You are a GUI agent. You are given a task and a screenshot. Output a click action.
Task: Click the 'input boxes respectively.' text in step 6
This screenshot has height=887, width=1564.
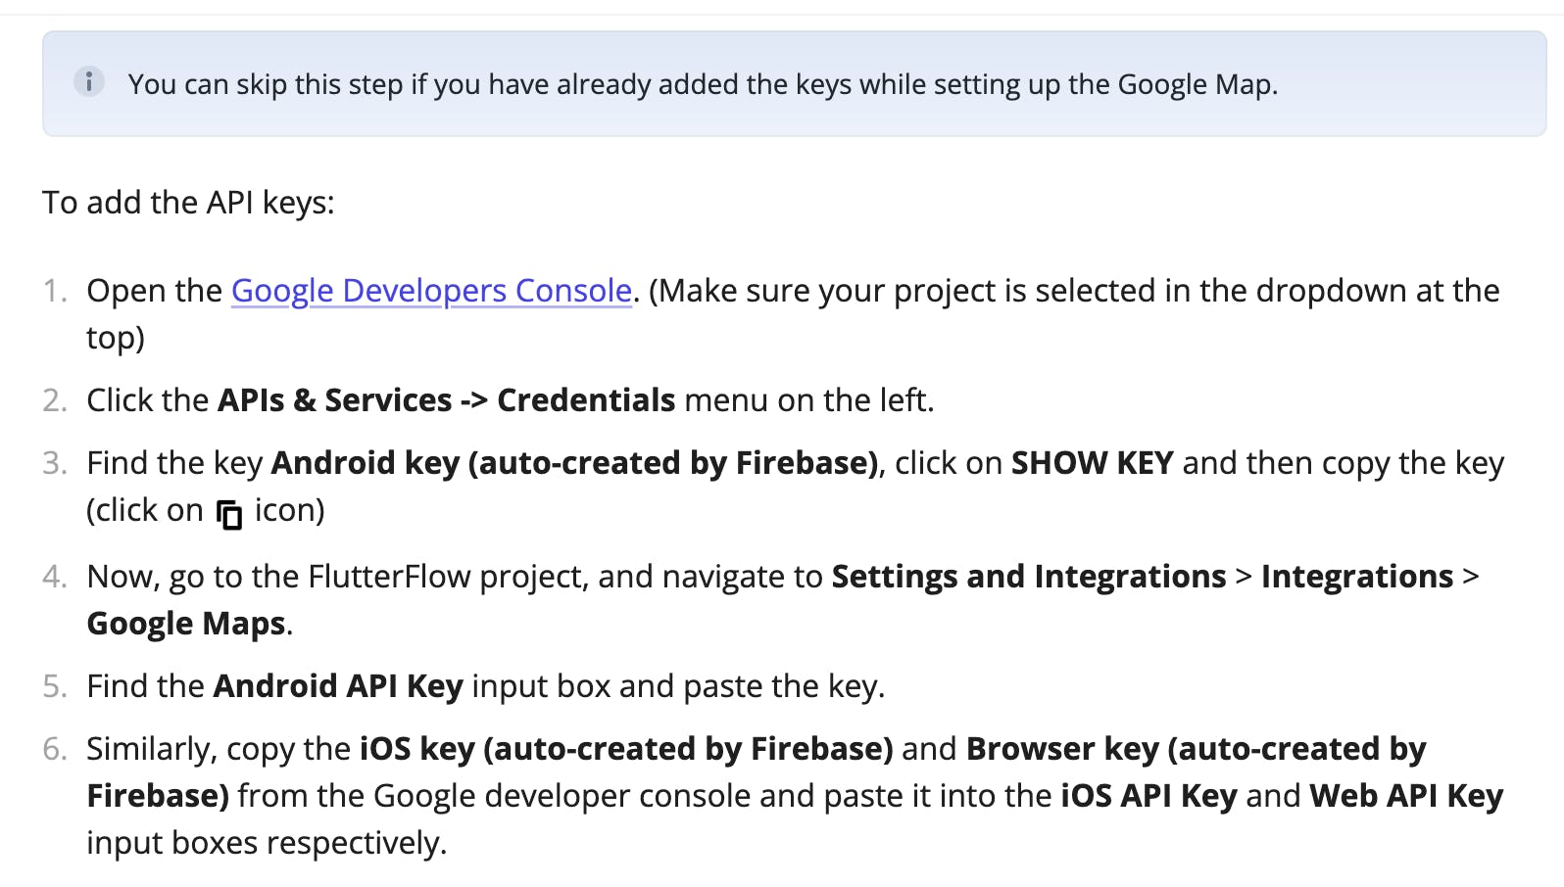tap(267, 843)
